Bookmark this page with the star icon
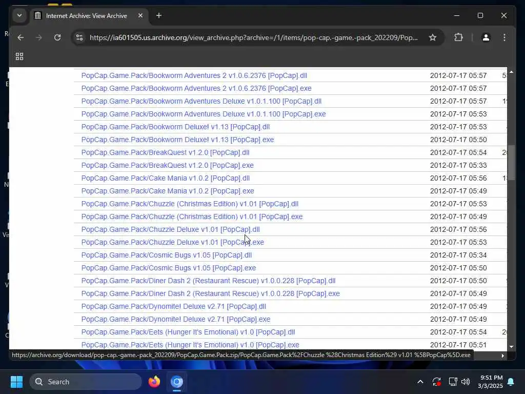Viewport: 525px width, 394px height. click(433, 37)
